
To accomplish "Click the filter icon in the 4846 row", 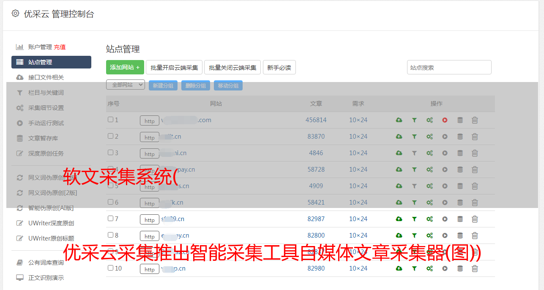I will pyautogui.click(x=414, y=153).
